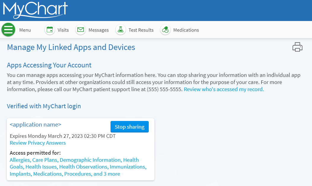Click the Stop sharing button
Screen dimensions: 312x186
129,127
